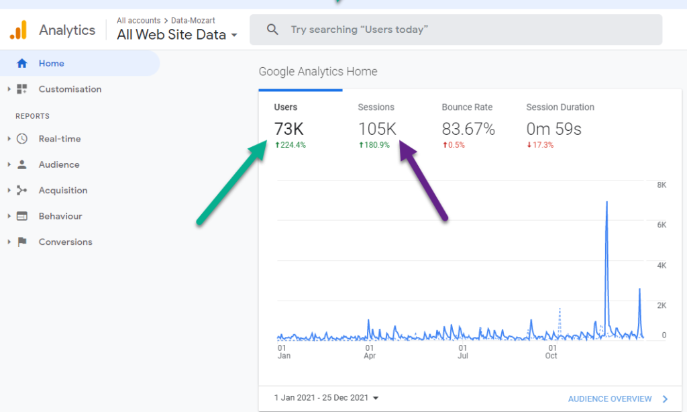Expand the Behaviour reports arrow
Screen dimensions: 687x412
coord(9,216)
